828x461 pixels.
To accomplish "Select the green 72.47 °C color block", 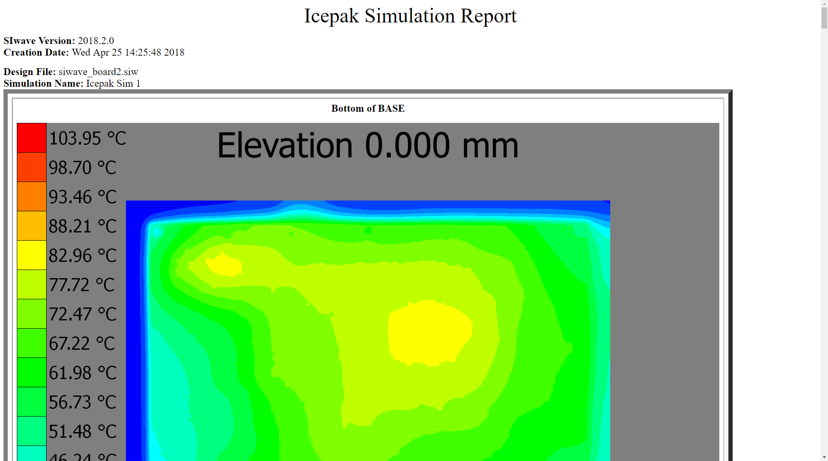I will 31,314.
